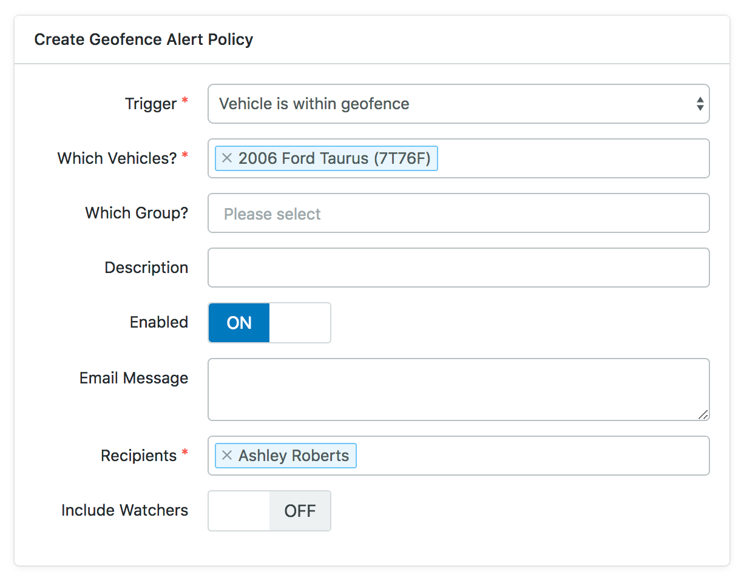Remove the 2006 Ford Taurus vehicle tag
Viewport: 744px width, 580px height.
(227, 158)
